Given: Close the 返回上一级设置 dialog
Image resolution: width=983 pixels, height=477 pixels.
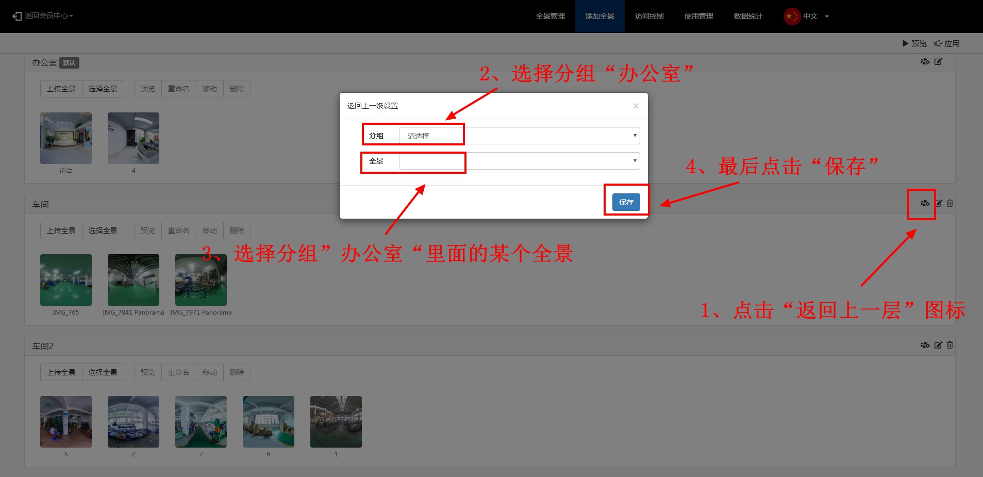Looking at the screenshot, I should click(x=636, y=106).
